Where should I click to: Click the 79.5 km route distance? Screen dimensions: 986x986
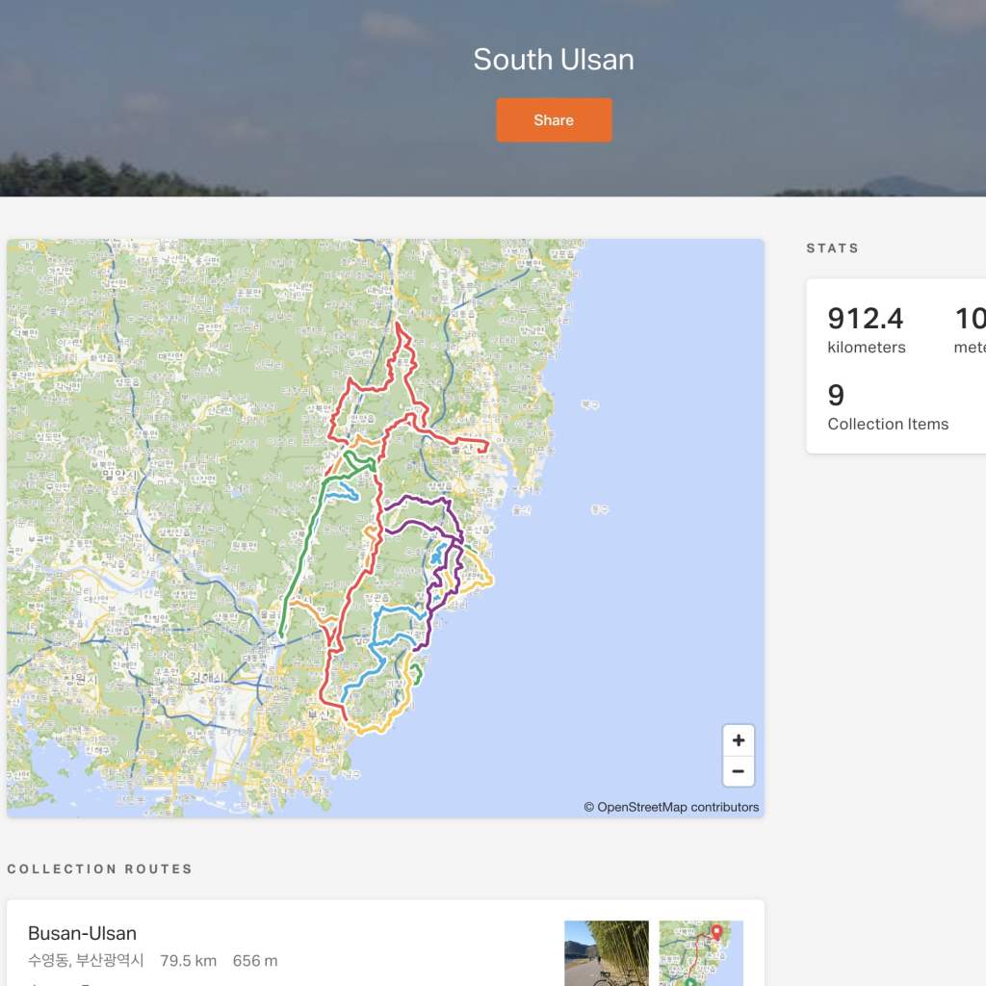click(188, 960)
